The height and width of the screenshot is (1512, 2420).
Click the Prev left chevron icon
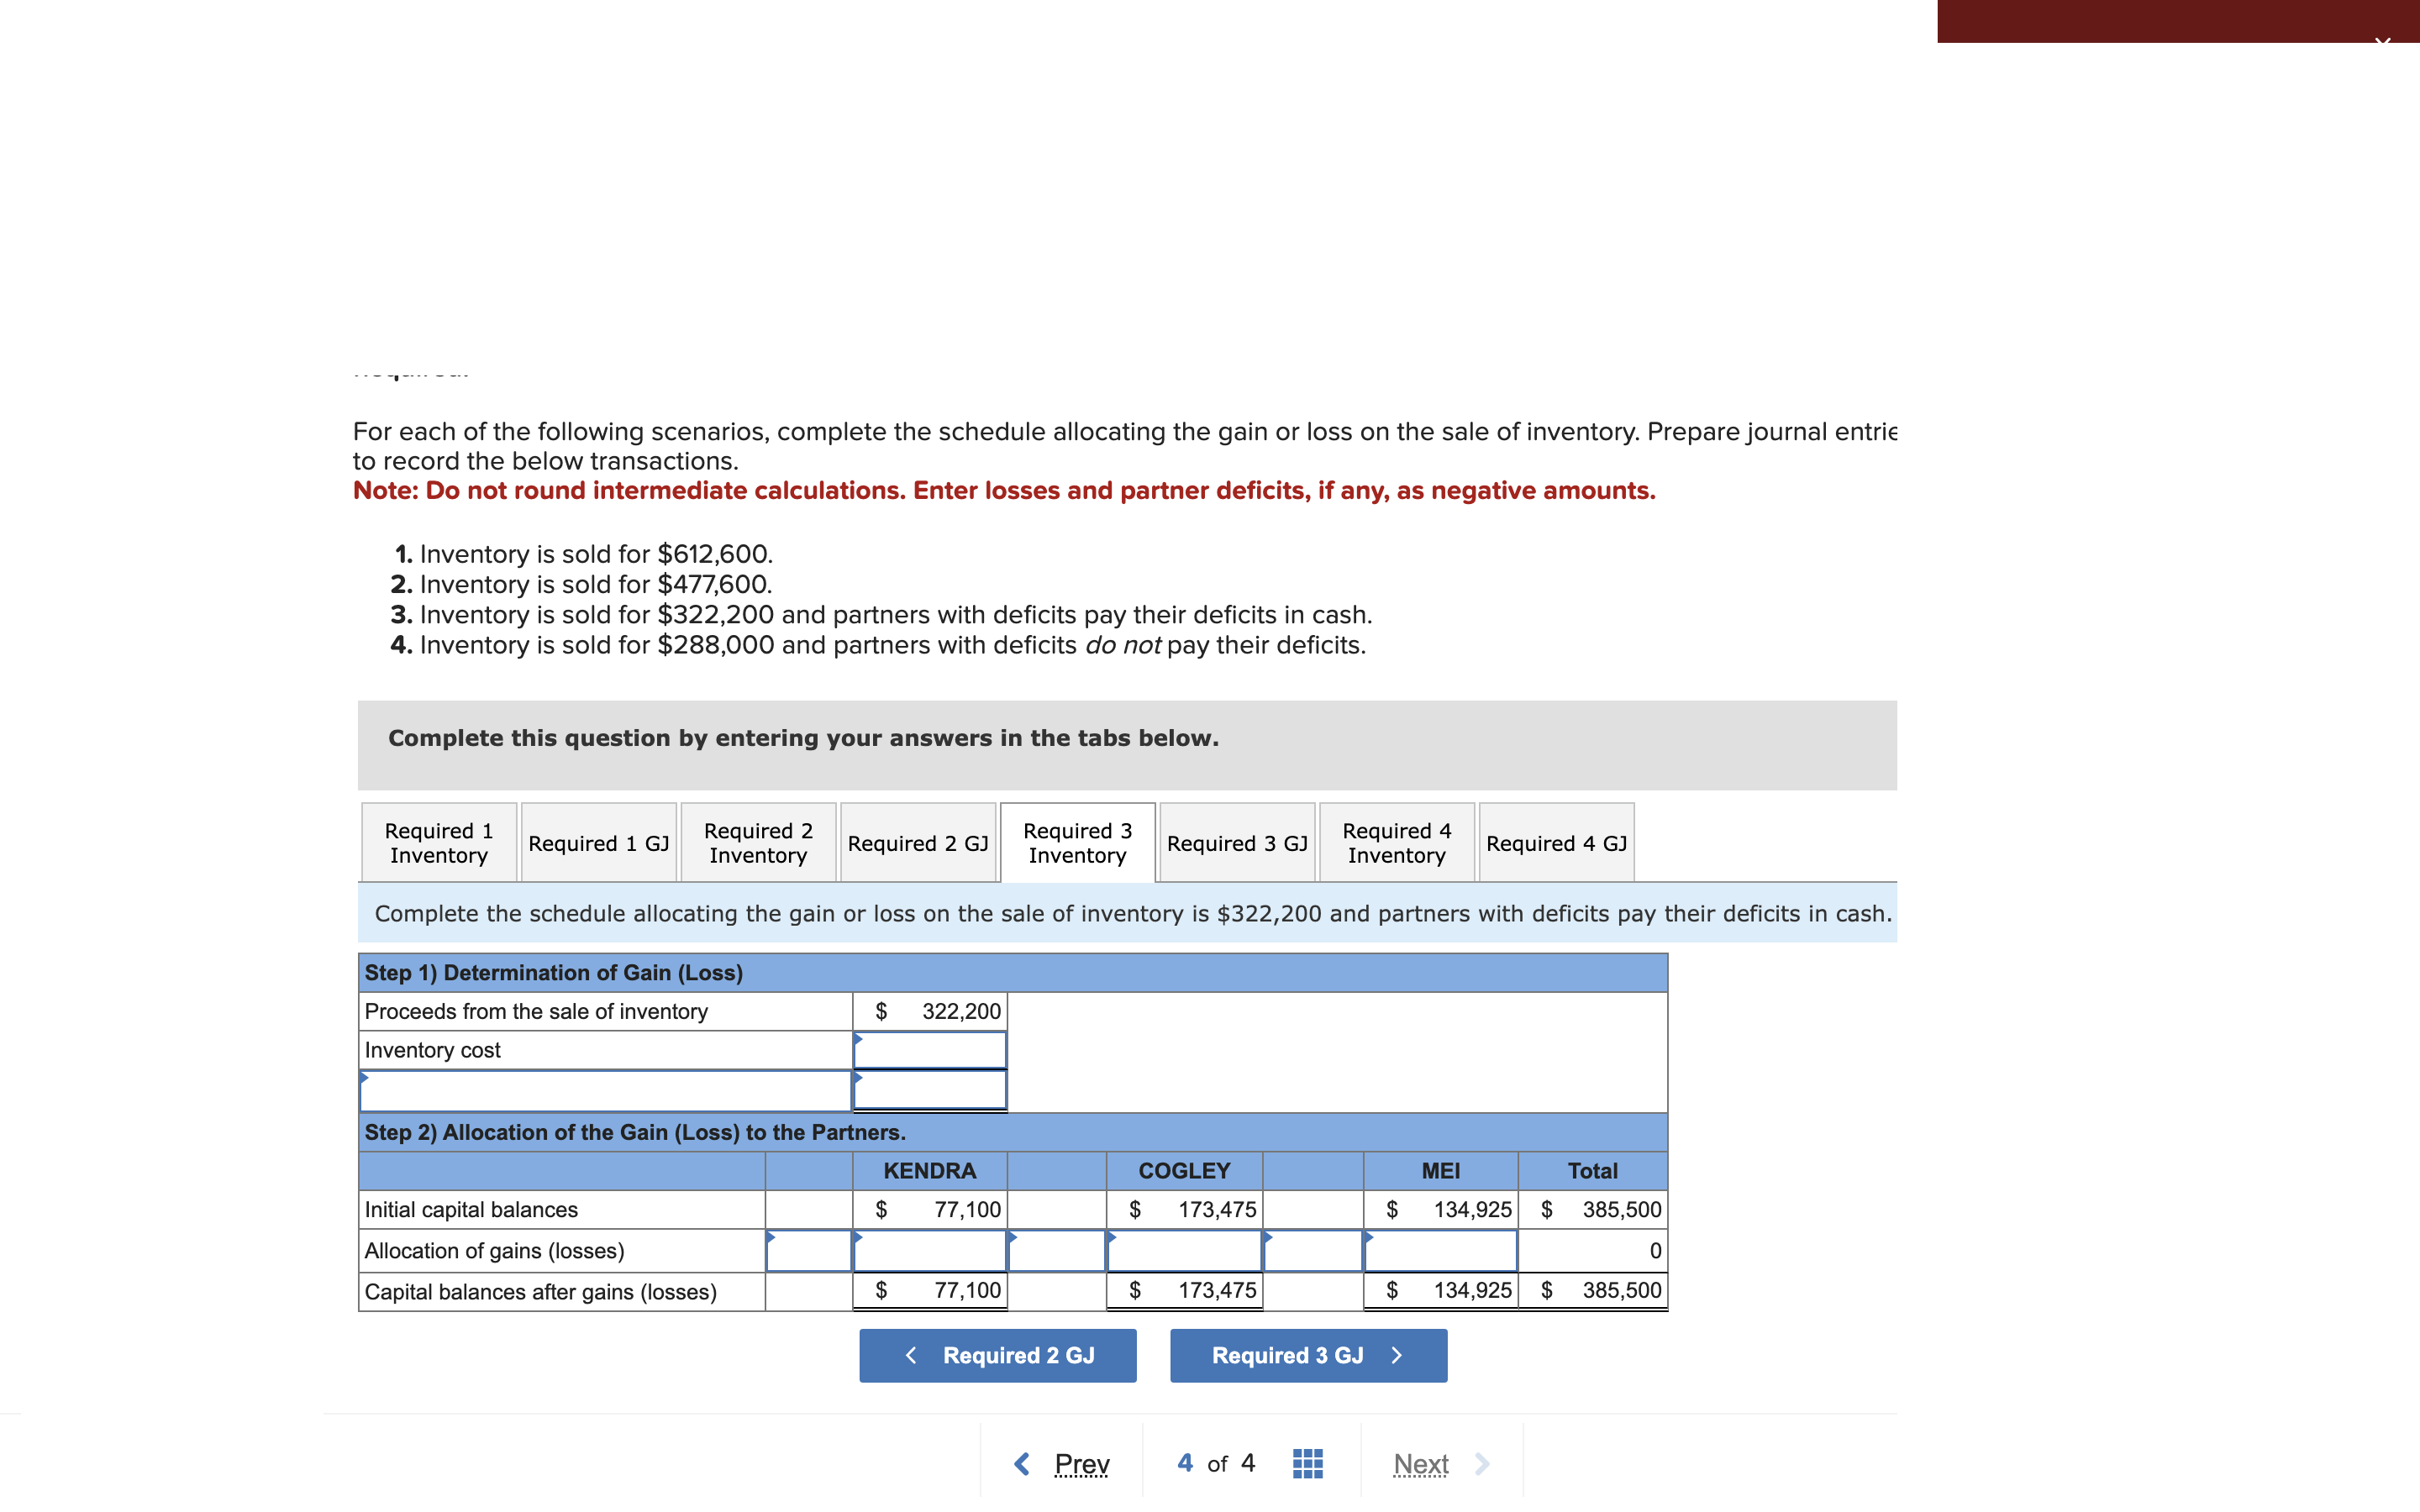click(1022, 1464)
